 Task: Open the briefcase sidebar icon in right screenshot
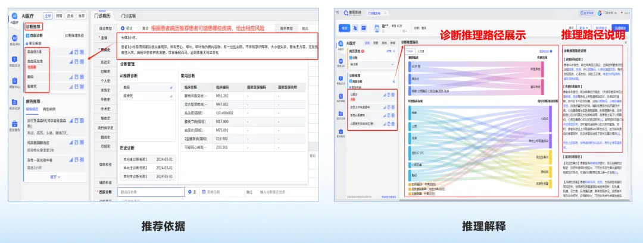[x=341, y=132]
